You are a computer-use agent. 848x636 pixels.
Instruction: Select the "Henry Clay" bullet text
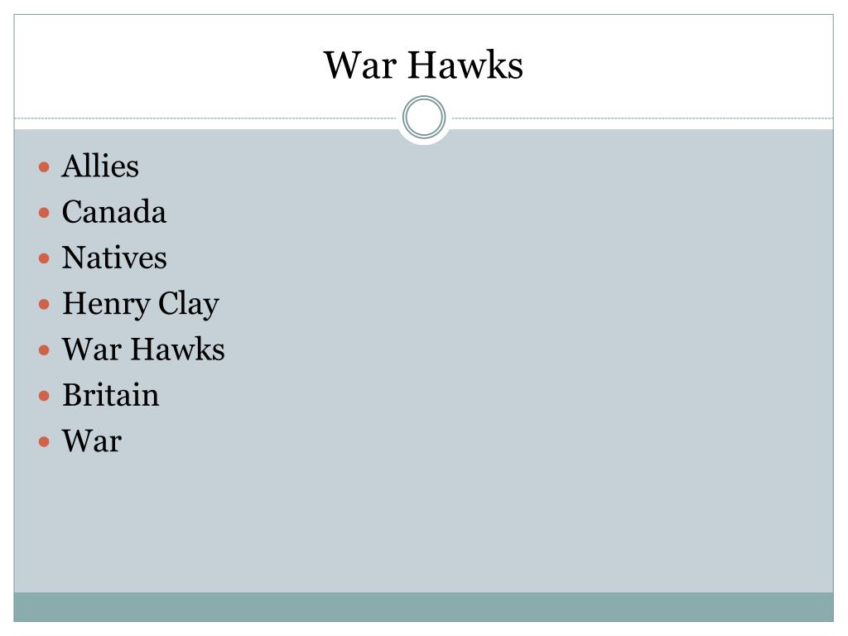click(x=141, y=304)
